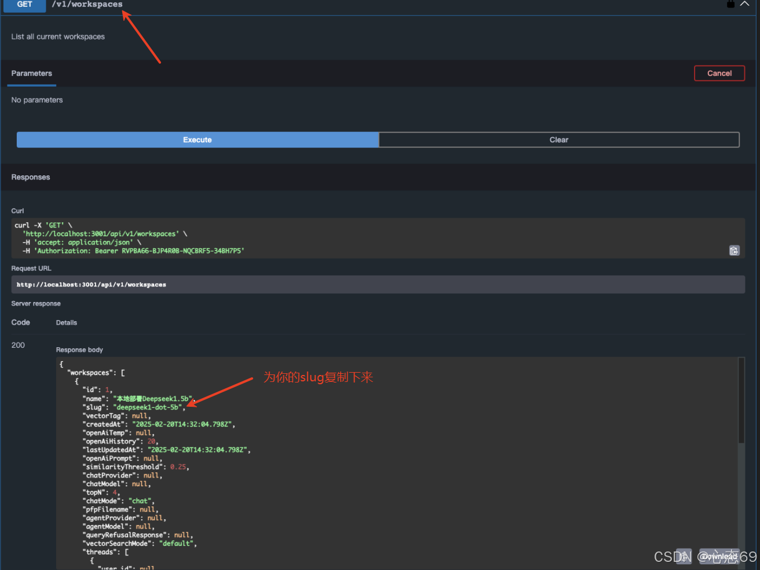Click the authorization lock icon
Screen dimensions: 760x570
(731, 3)
